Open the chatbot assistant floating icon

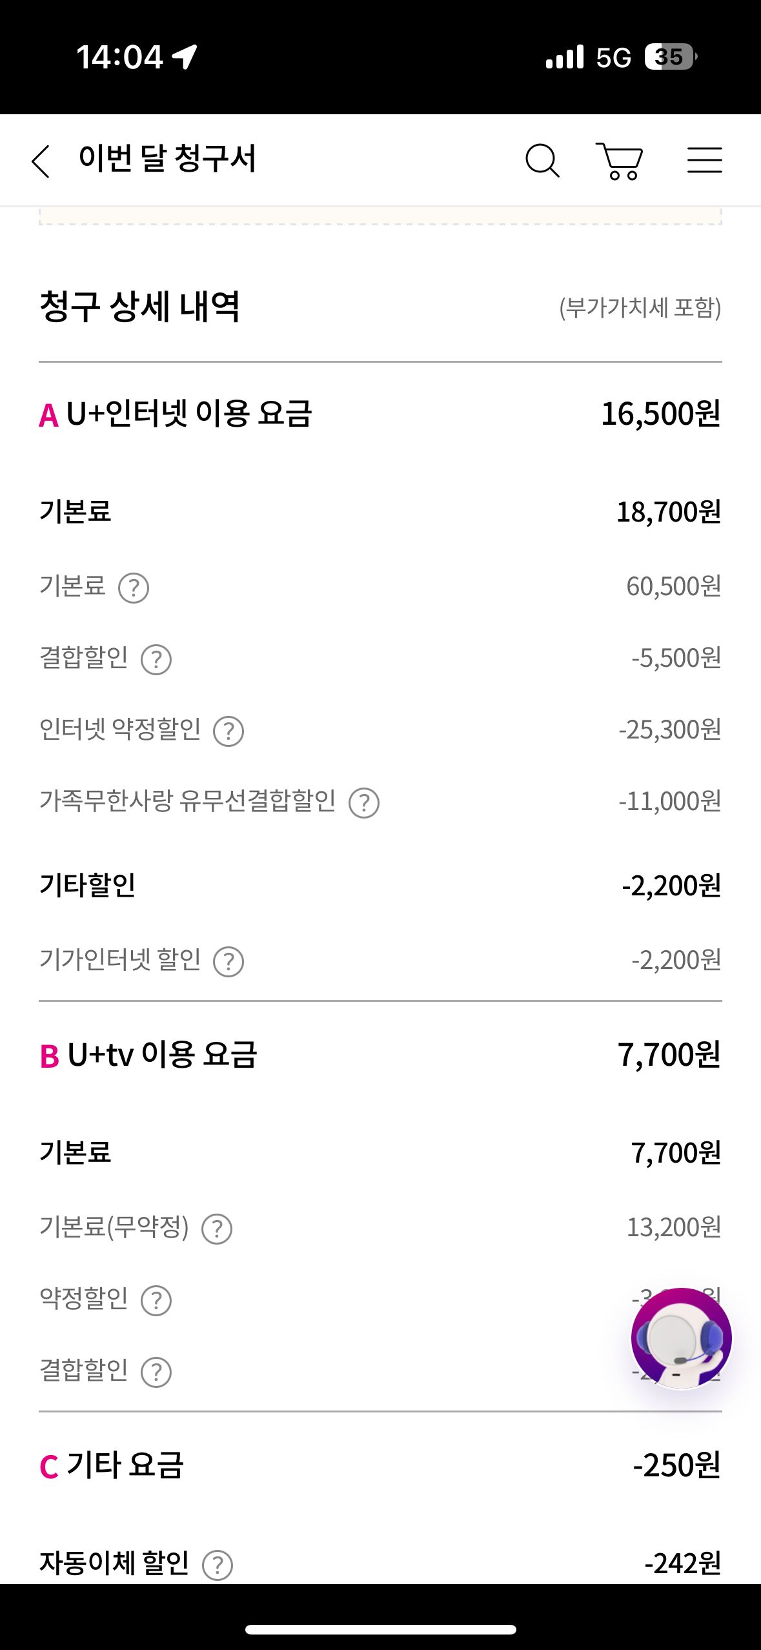coord(681,1338)
